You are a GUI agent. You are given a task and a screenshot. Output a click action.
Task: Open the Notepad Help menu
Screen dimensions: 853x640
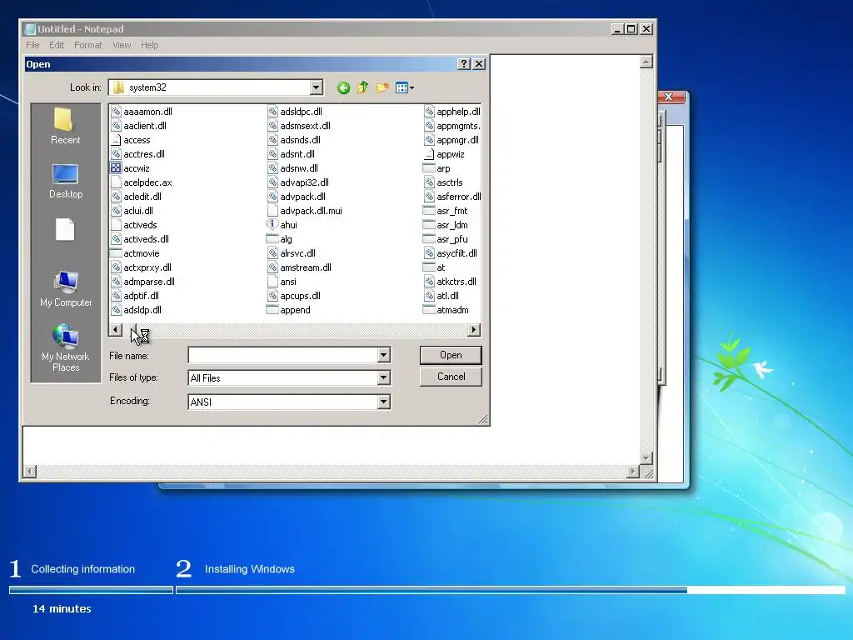tap(150, 45)
